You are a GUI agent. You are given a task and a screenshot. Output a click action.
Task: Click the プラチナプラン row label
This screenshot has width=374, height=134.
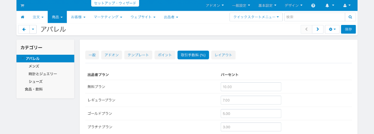pyautogui.click(x=100, y=127)
